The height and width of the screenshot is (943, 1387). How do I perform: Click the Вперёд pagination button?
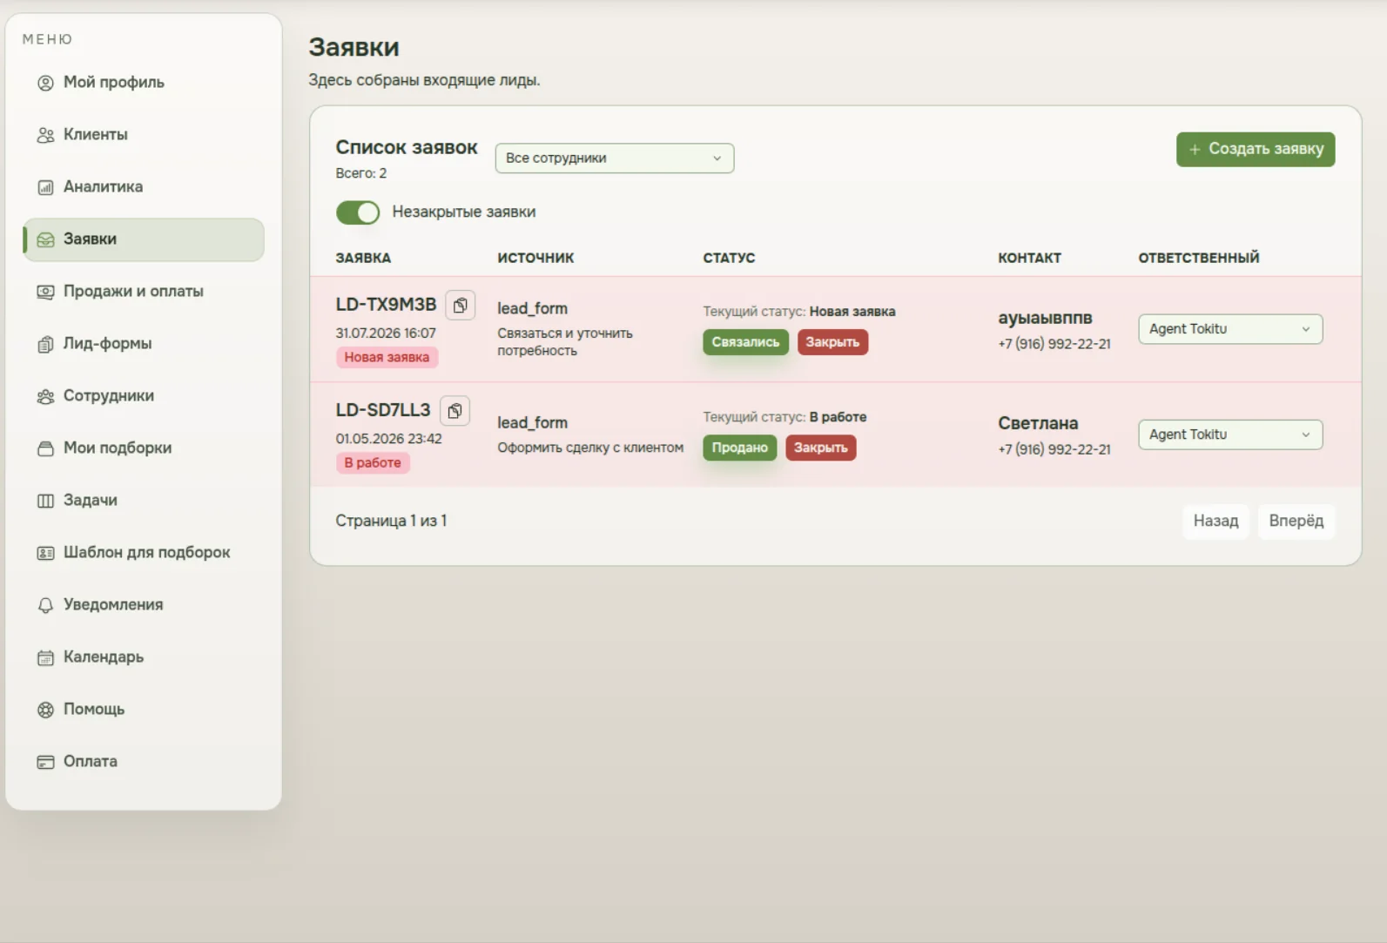[1296, 521]
